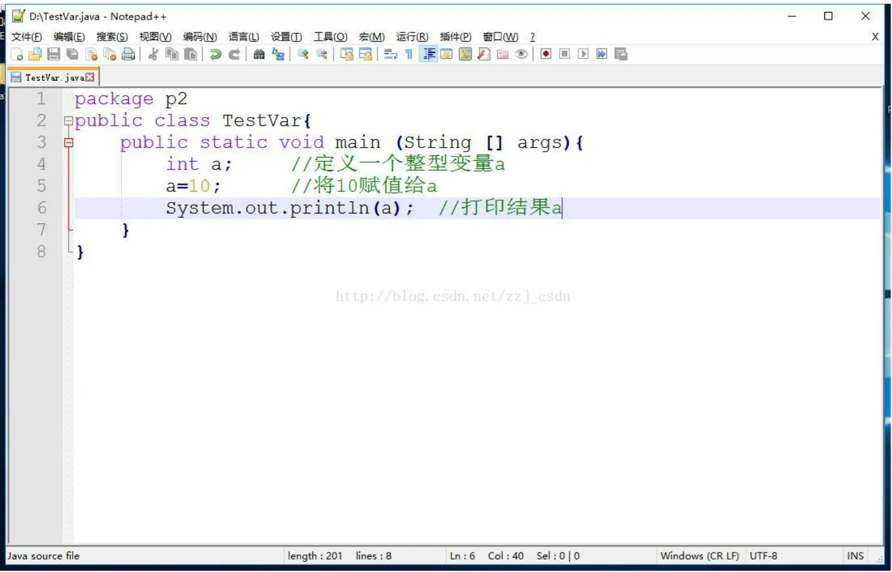Click the Playback macro icon
This screenshot has height=572, width=892.
pos(583,54)
